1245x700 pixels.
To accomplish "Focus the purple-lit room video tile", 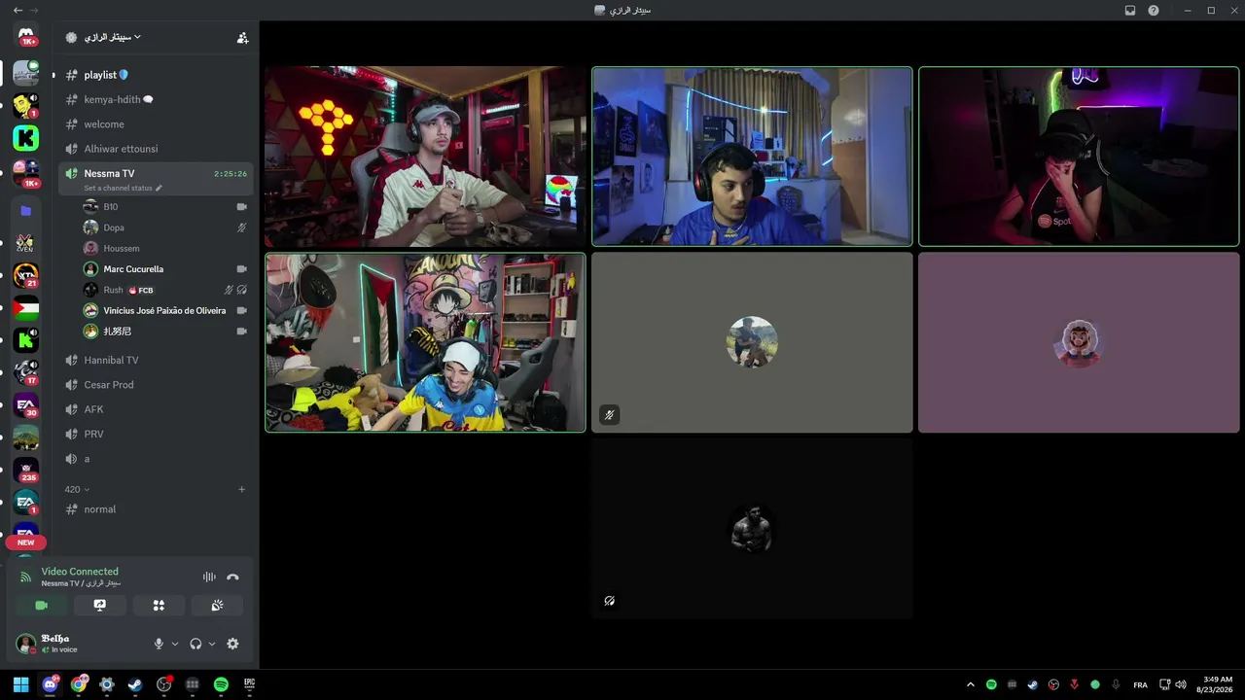I will point(1079,157).
